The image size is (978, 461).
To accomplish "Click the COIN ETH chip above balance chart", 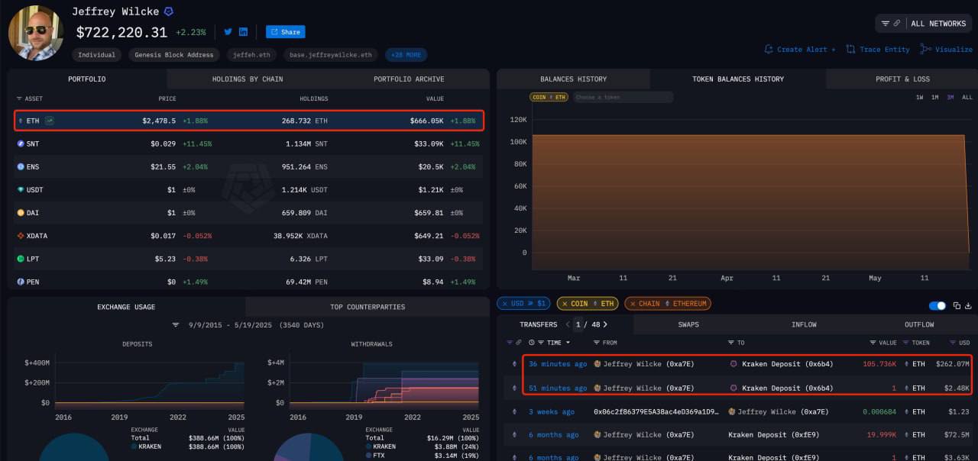I will (x=549, y=97).
